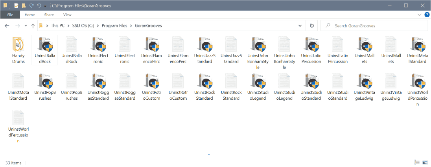
Task: Select UninstJohnBonhamStyle executable with shield icon
Action: click(258, 53)
